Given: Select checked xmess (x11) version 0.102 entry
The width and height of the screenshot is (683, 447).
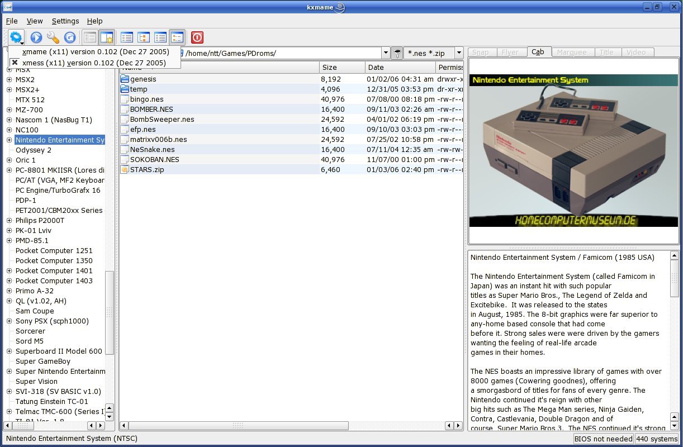Looking at the screenshot, I should (94, 63).
